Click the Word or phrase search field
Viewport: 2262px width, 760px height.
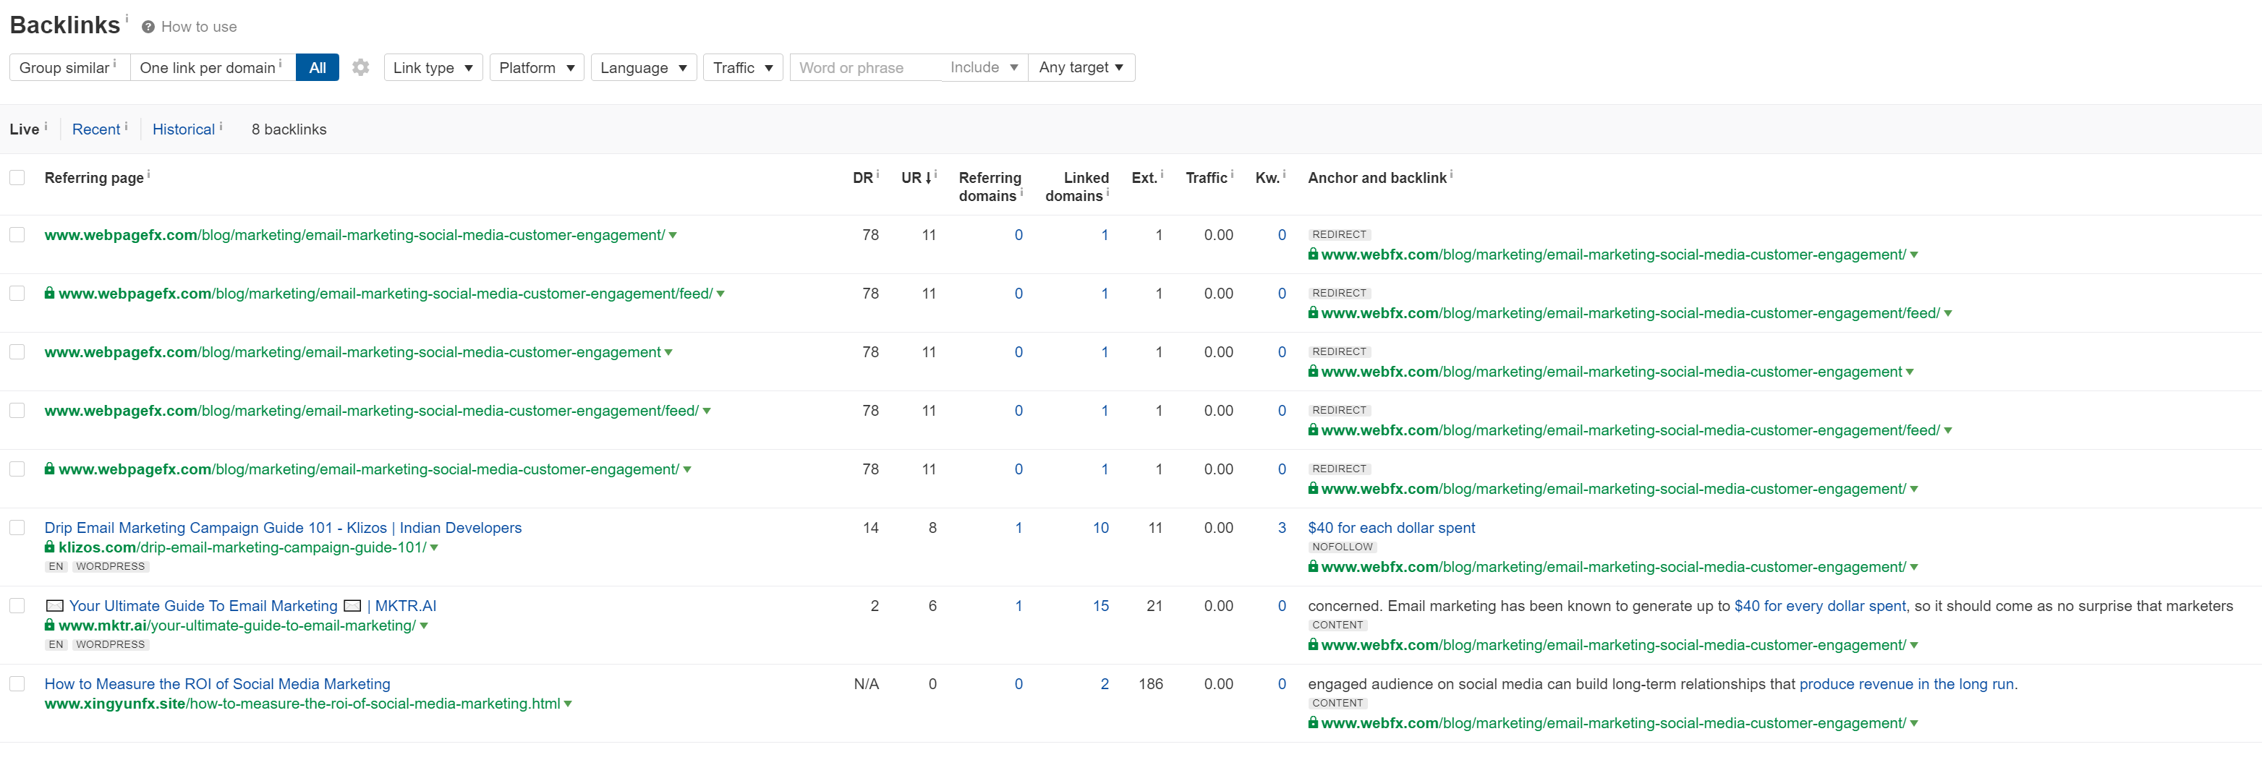865,67
